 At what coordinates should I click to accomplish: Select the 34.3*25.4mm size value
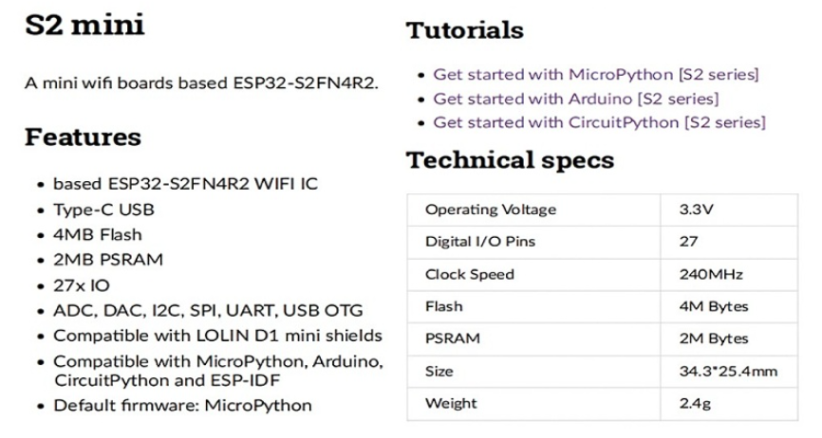click(x=728, y=372)
